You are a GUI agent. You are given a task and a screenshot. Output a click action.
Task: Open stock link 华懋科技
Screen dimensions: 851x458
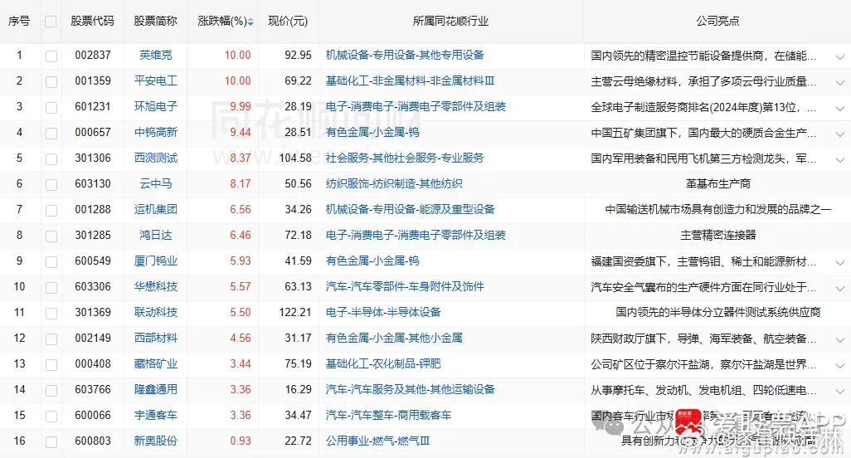pyautogui.click(x=156, y=286)
